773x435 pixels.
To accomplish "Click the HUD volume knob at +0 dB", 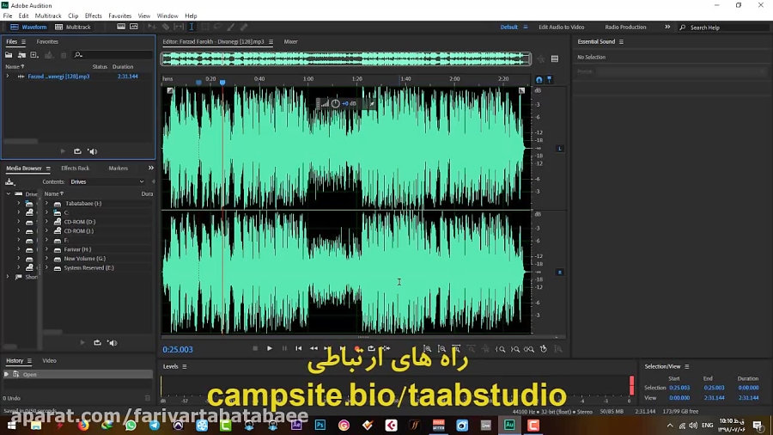I will pos(335,103).
